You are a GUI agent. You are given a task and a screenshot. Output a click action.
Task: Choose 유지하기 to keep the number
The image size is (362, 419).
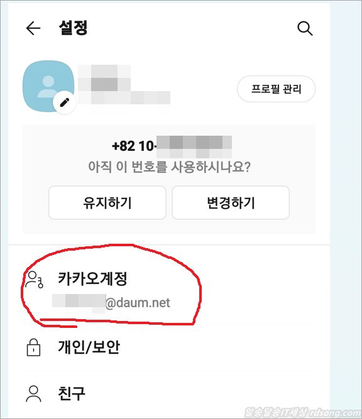[x=107, y=202]
